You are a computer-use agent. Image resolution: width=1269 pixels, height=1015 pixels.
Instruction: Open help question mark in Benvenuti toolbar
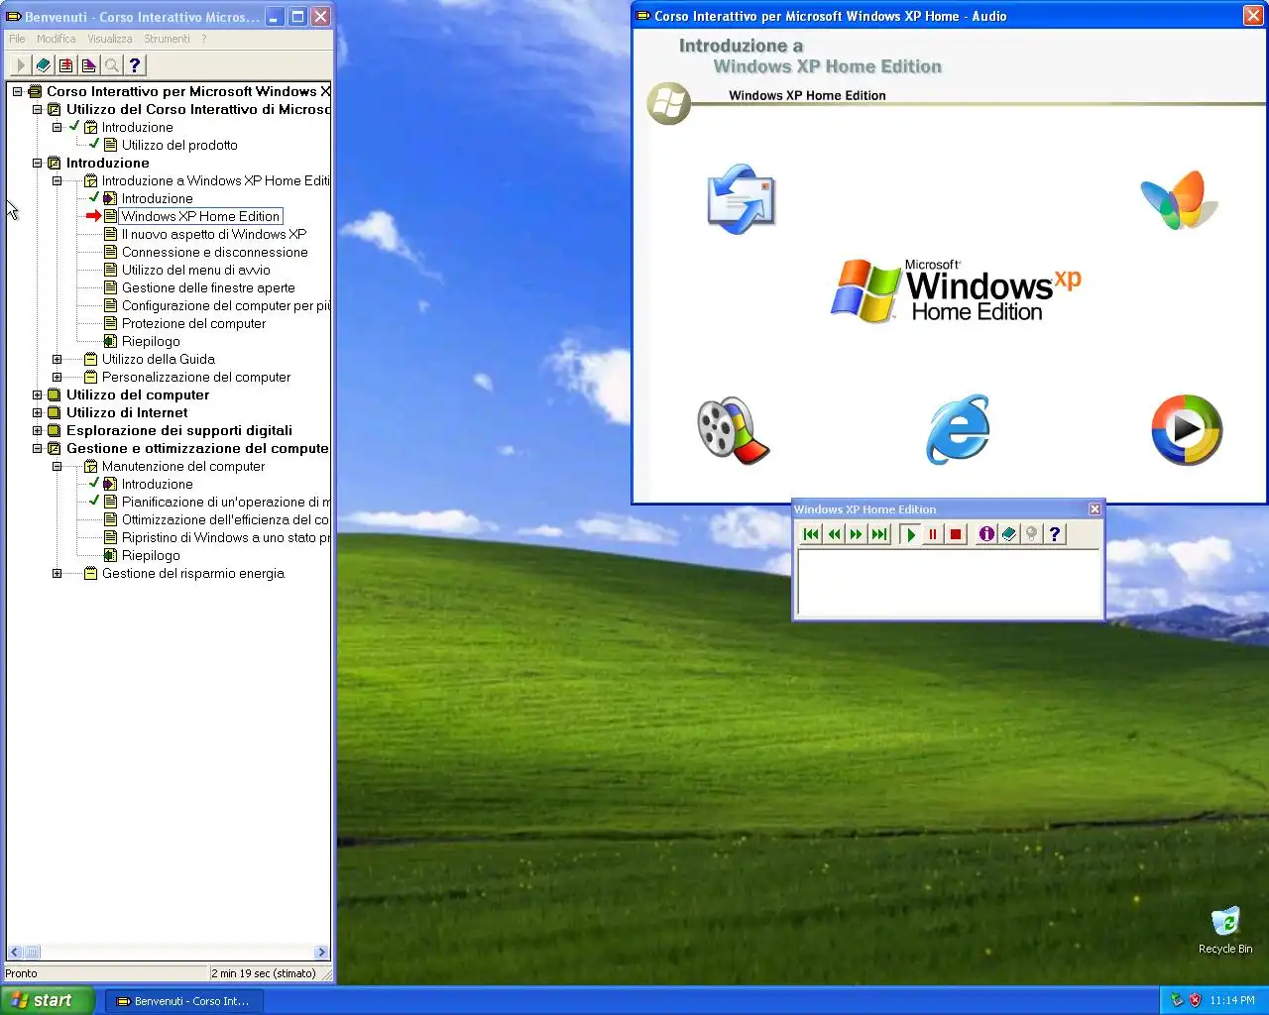click(135, 65)
